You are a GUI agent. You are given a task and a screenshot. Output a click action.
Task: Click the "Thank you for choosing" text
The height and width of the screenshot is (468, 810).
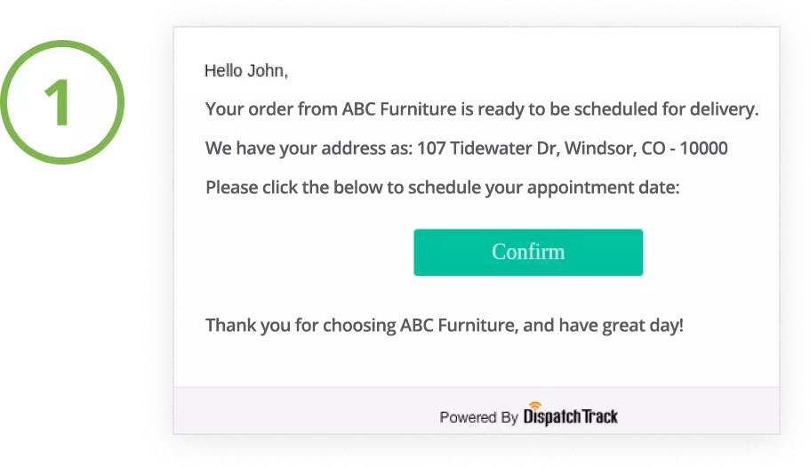pos(301,326)
